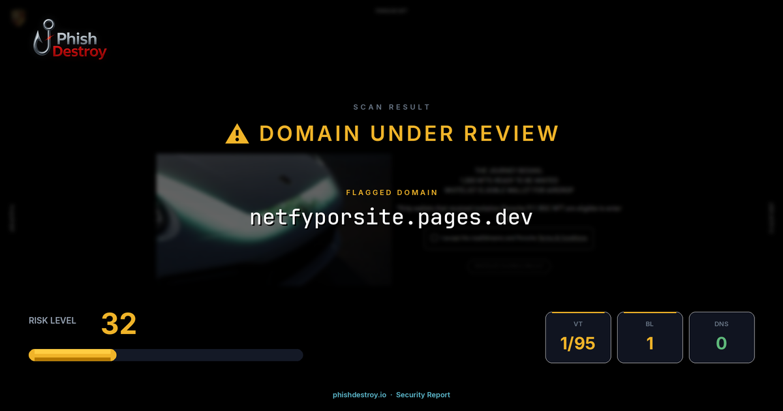Viewport: 783px width, 411px height.
Task: Click the yellow risk level progress bar
Action: point(72,355)
